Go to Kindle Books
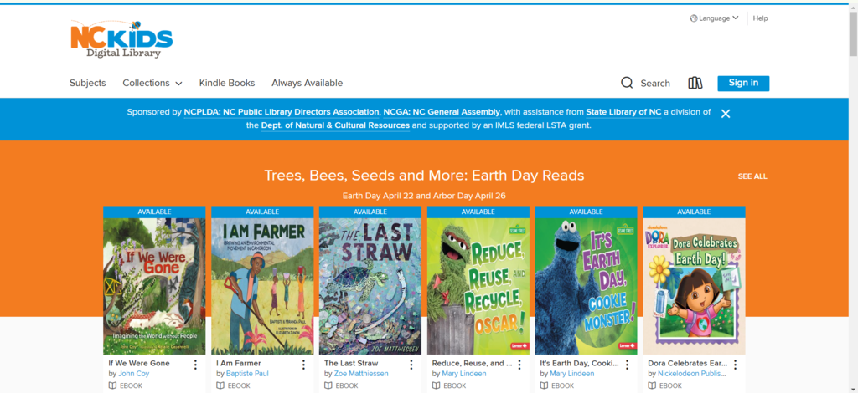858x393 pixels. pyautogui.click(x=227, y=83)
